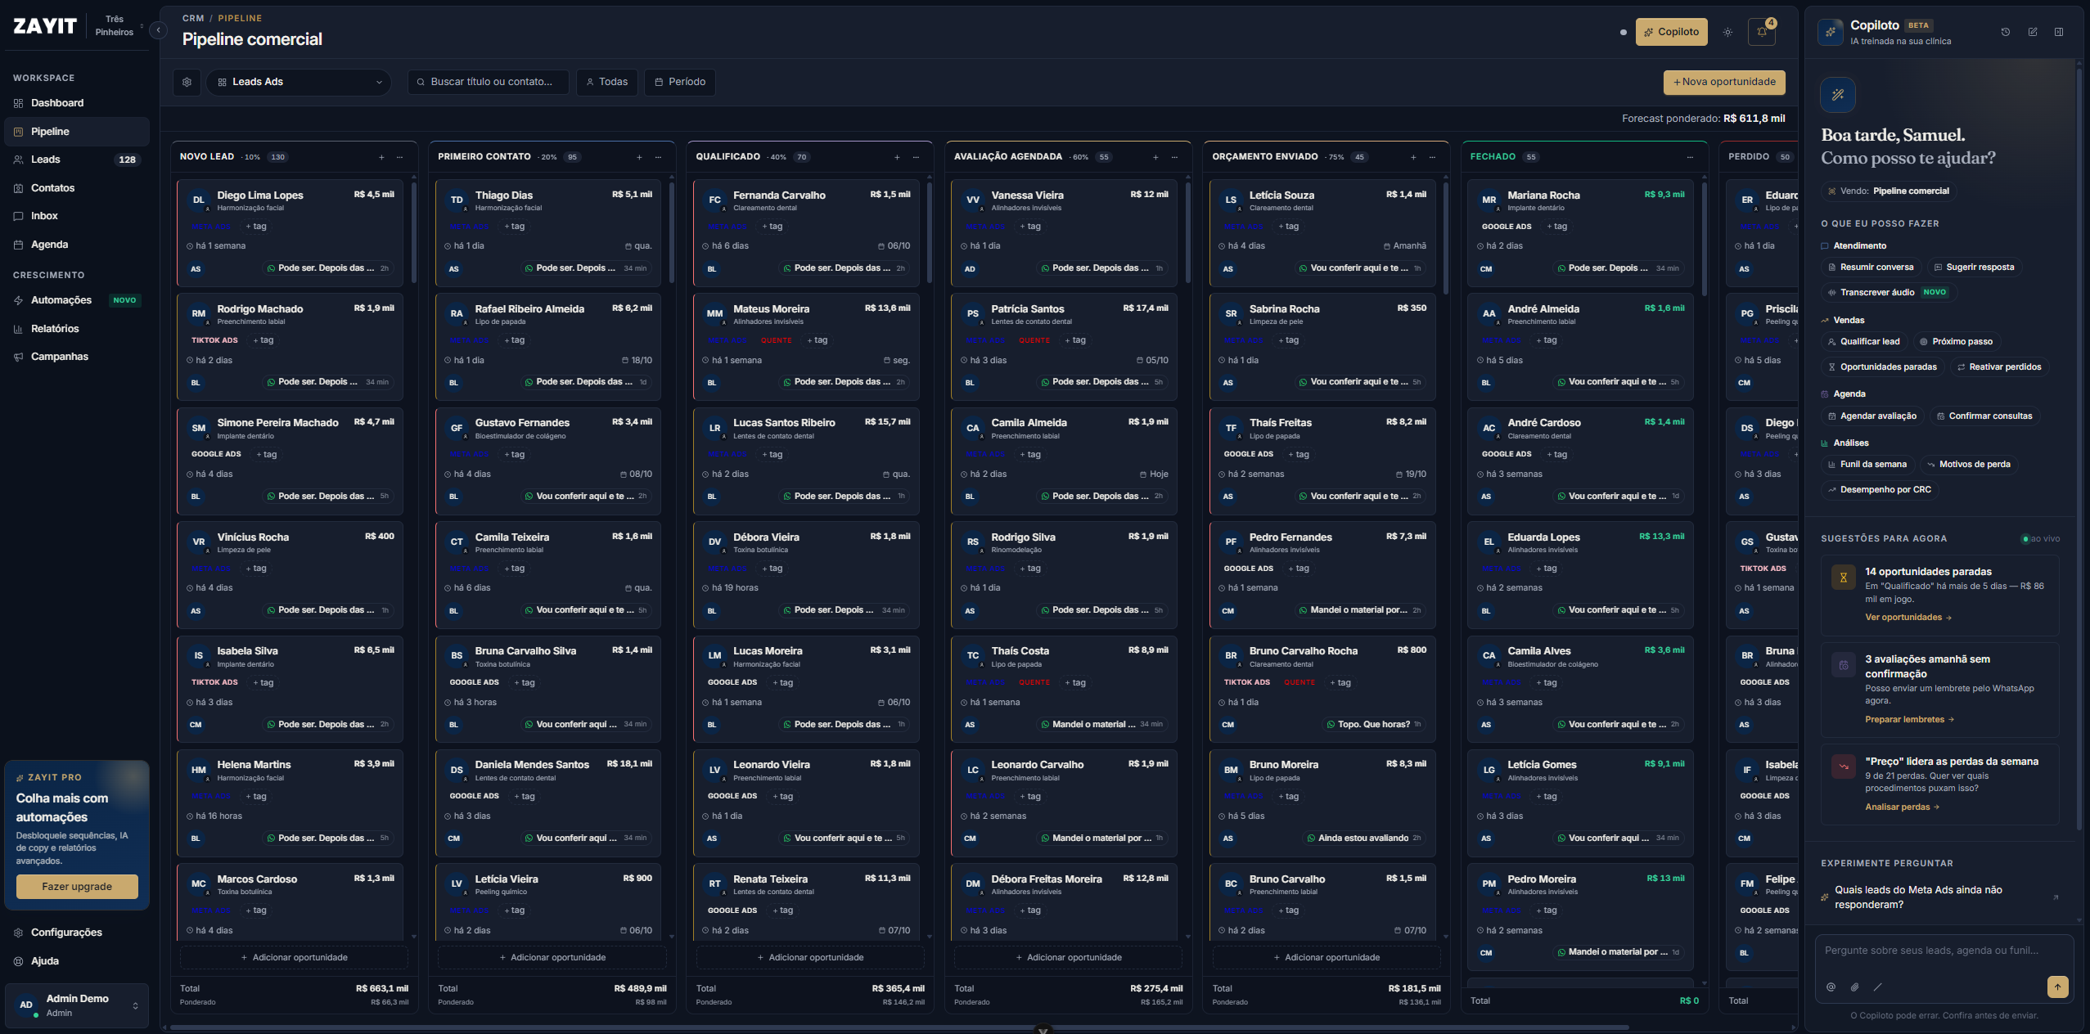Viewport: 2090px width, 1034px height.
Task: Toggle the Copiloto panel layout icon
Action: click(x=2058, y=32)
